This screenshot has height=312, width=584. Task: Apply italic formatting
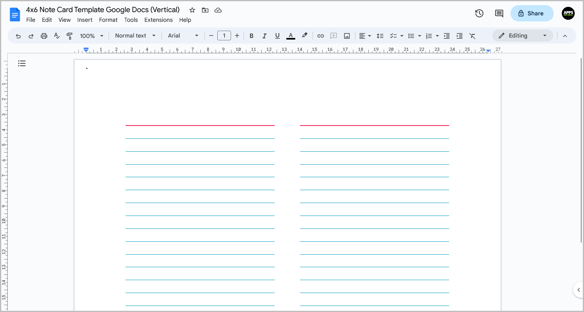(x=265, y=36)
